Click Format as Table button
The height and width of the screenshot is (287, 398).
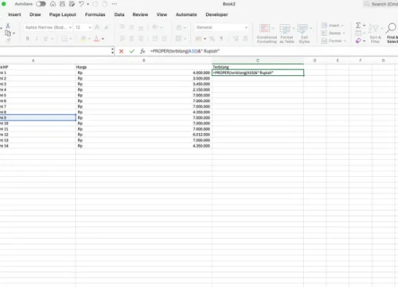tap(287, 33)
